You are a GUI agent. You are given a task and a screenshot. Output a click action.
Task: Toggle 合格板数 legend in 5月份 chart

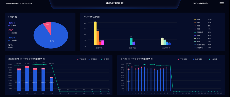pyautogui.click(x=197, y=59)
